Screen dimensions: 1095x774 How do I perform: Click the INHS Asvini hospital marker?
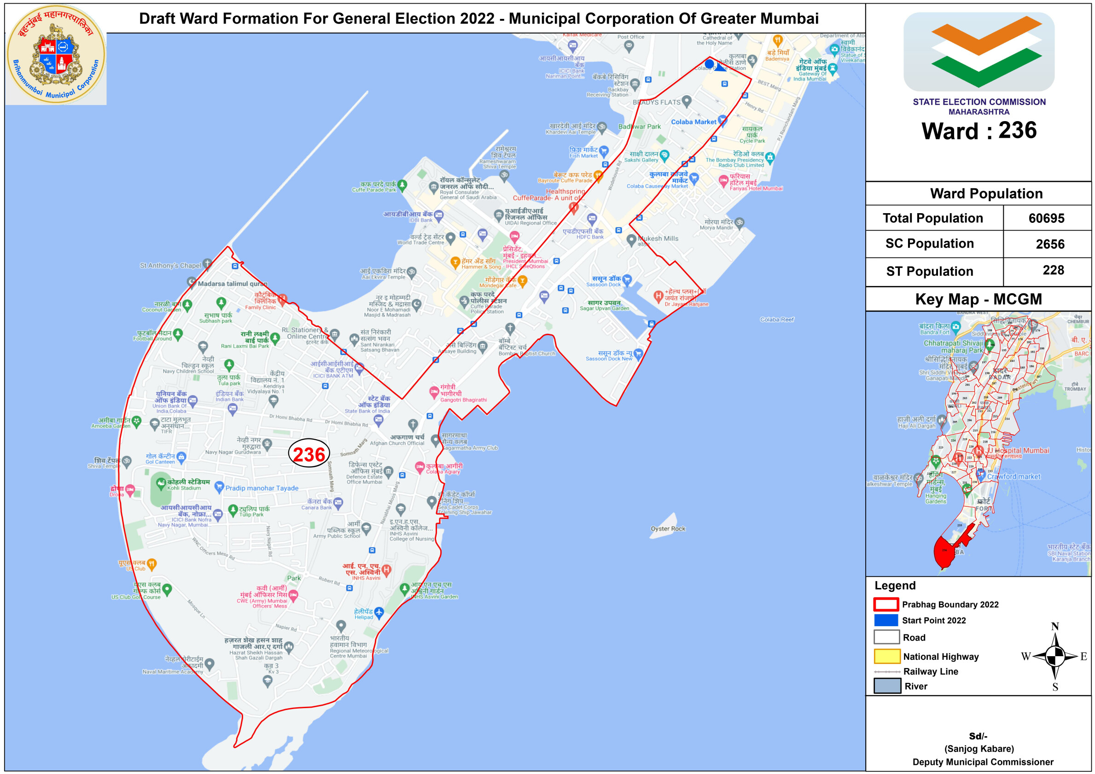pos(387,569)
